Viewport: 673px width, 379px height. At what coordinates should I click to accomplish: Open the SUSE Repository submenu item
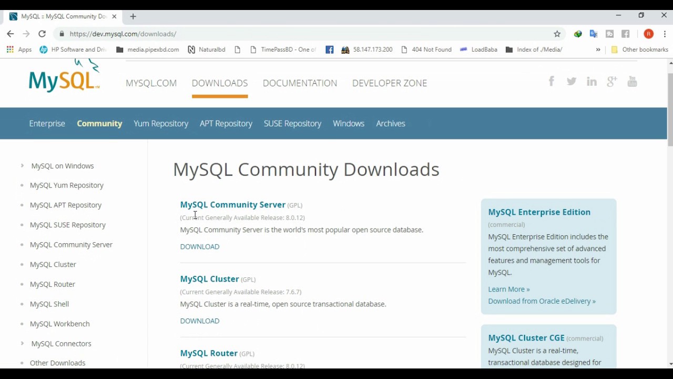point(292,124)
